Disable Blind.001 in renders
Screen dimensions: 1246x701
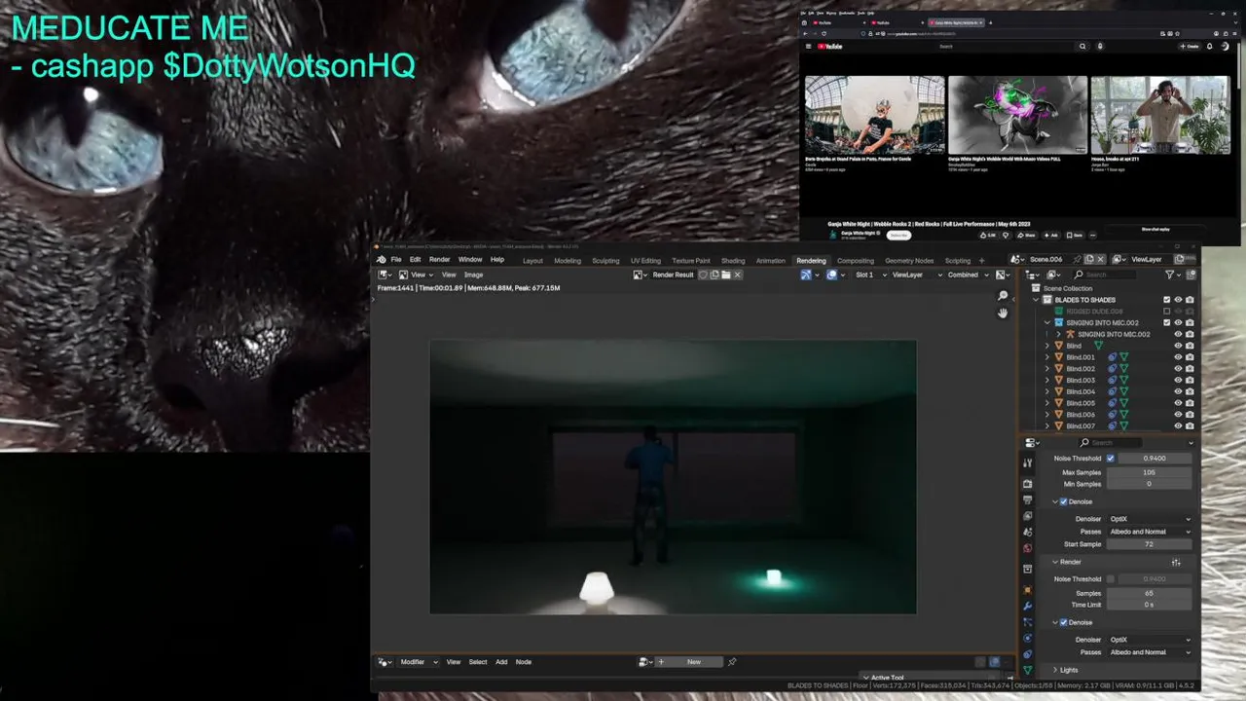point(1190,357)
